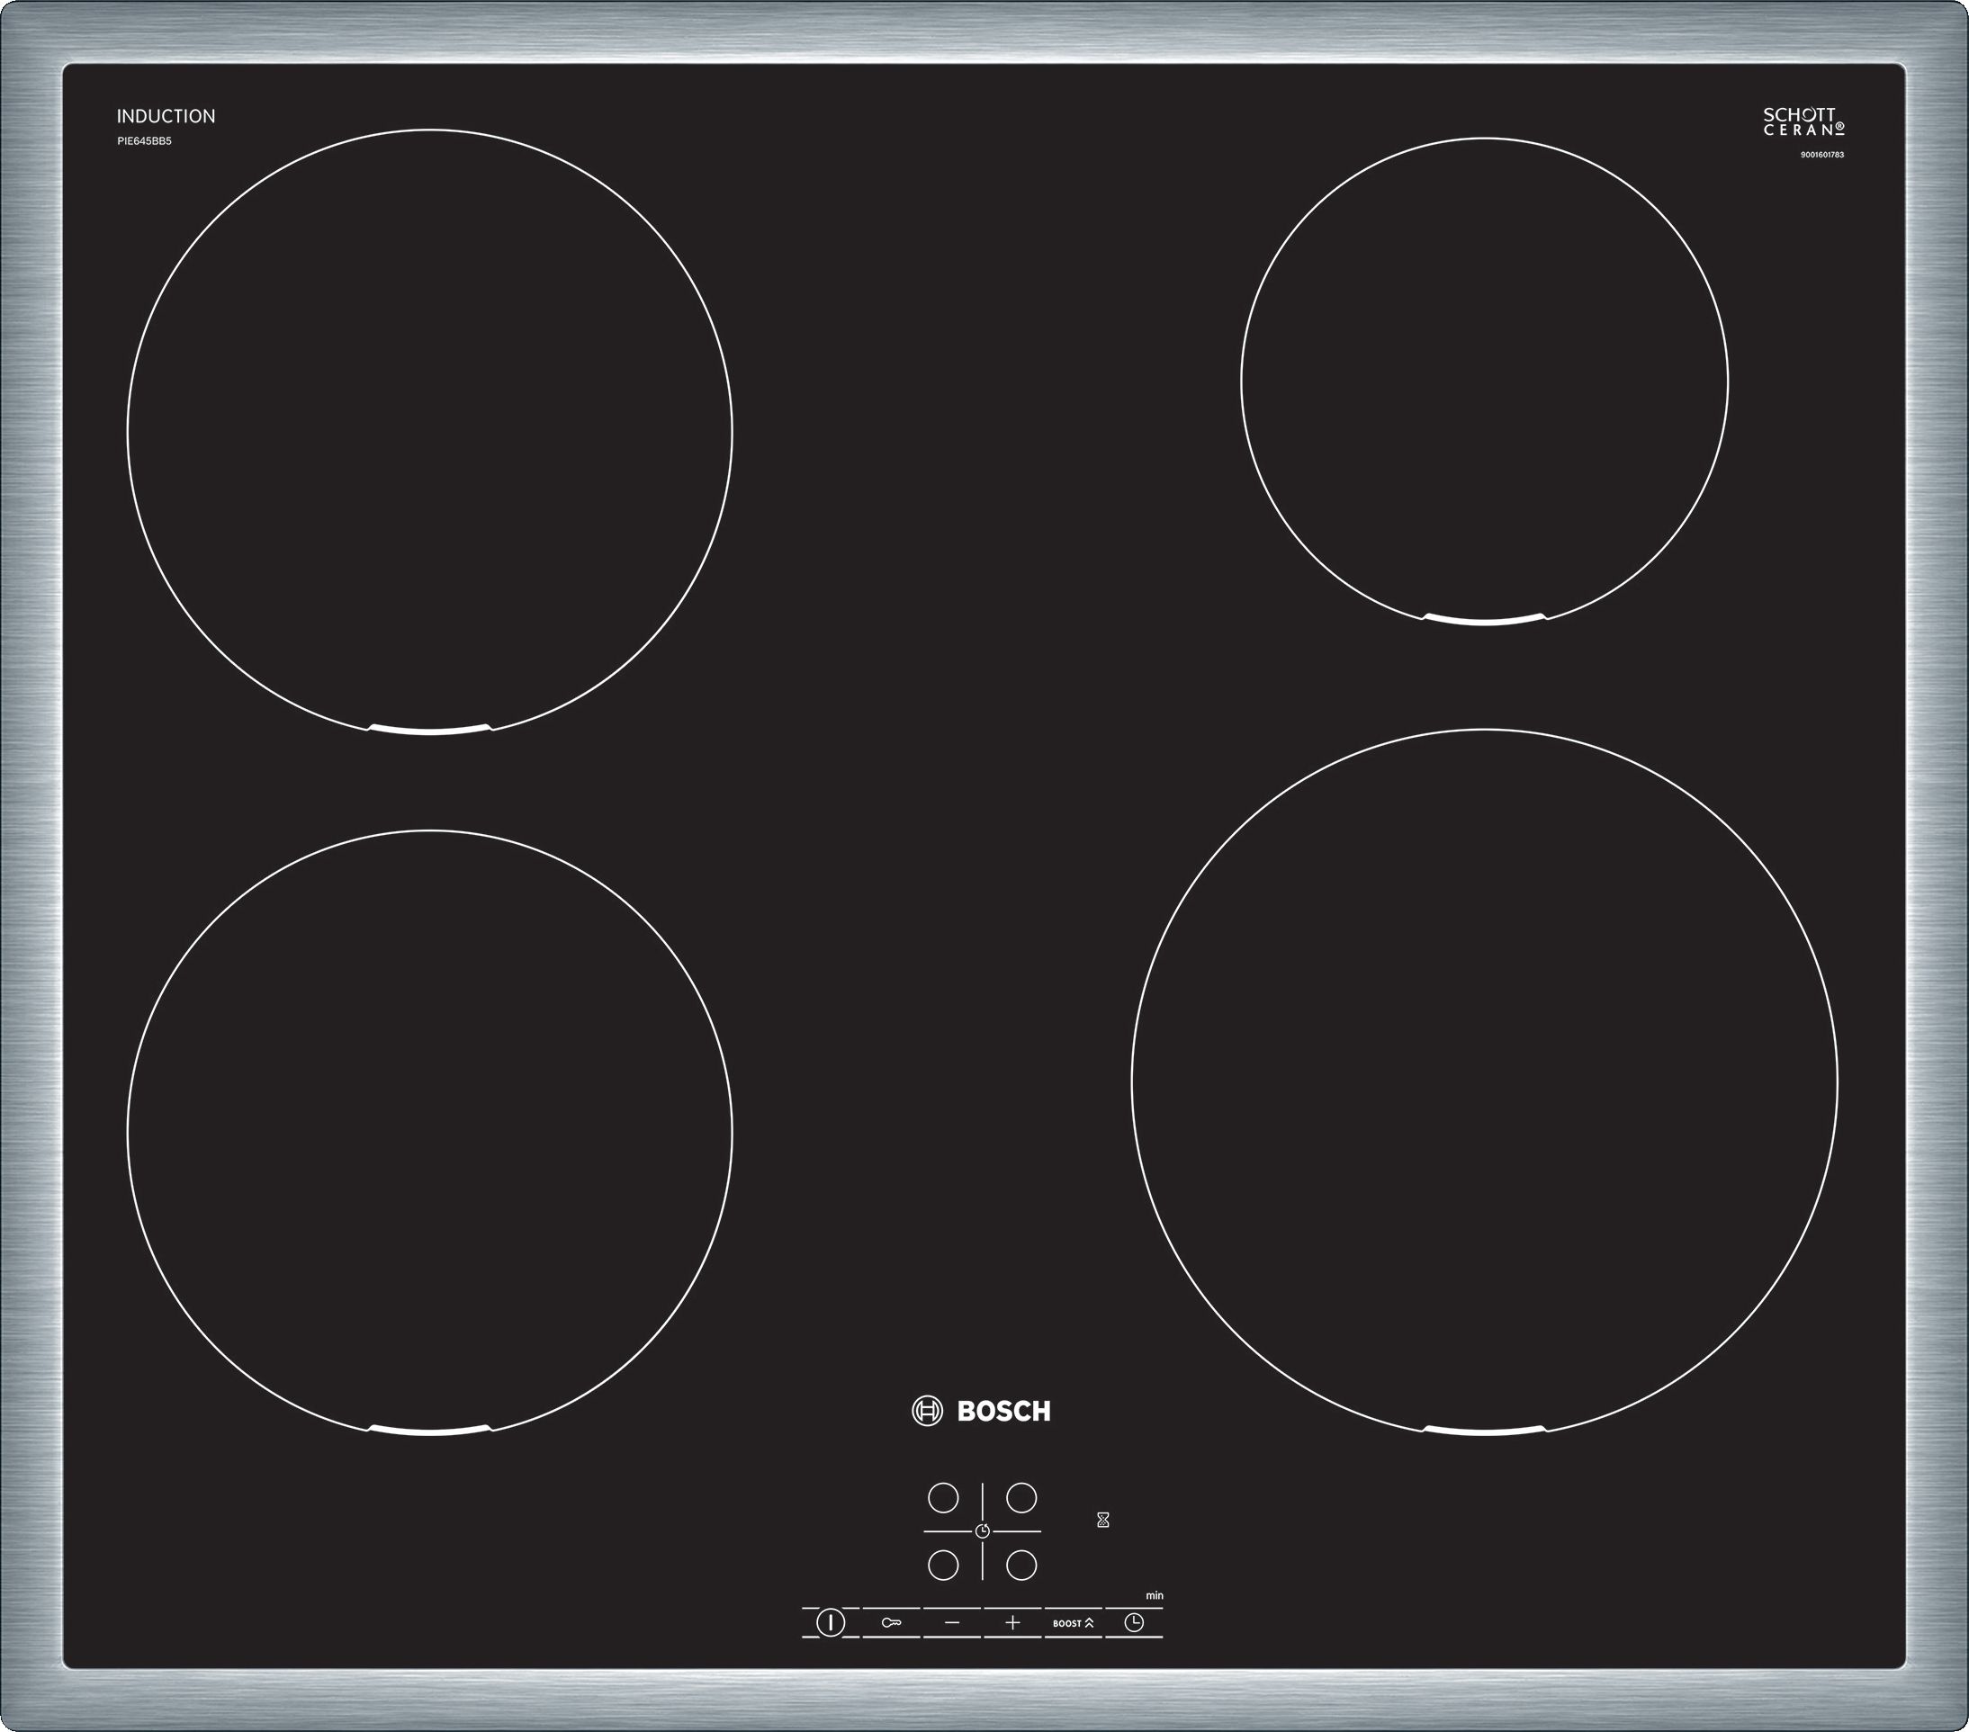
Task: Tap the main power on/off key
Action: pos(831,1622)
